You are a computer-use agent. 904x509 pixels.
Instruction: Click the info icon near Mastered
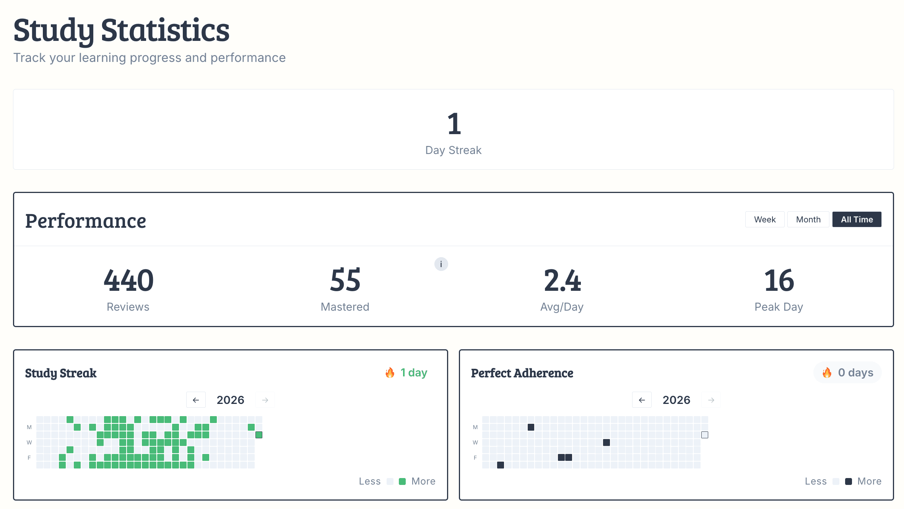(441, 264)
